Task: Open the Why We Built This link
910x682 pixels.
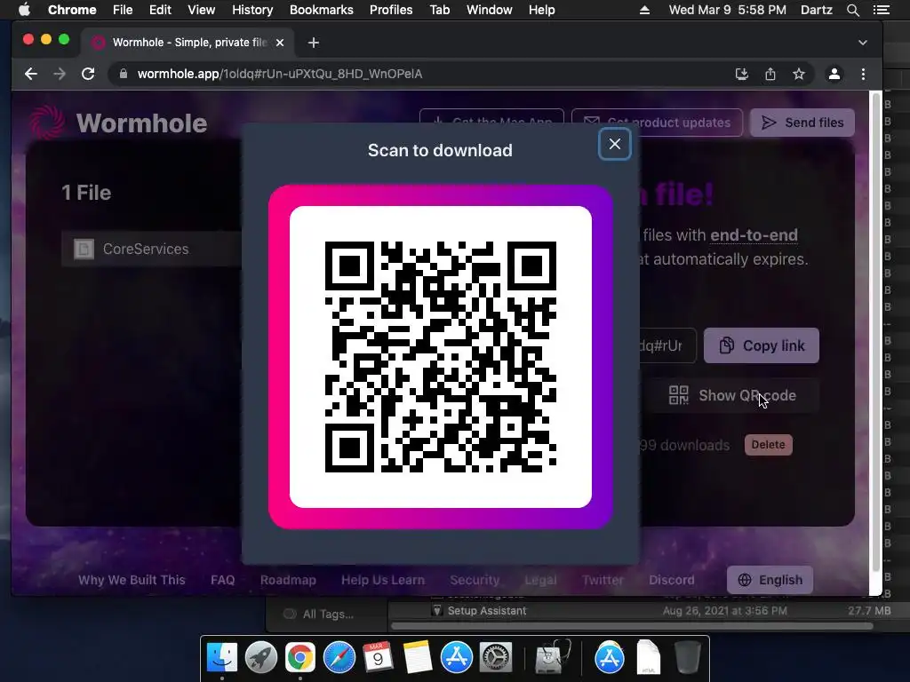Action: (132, 580)
